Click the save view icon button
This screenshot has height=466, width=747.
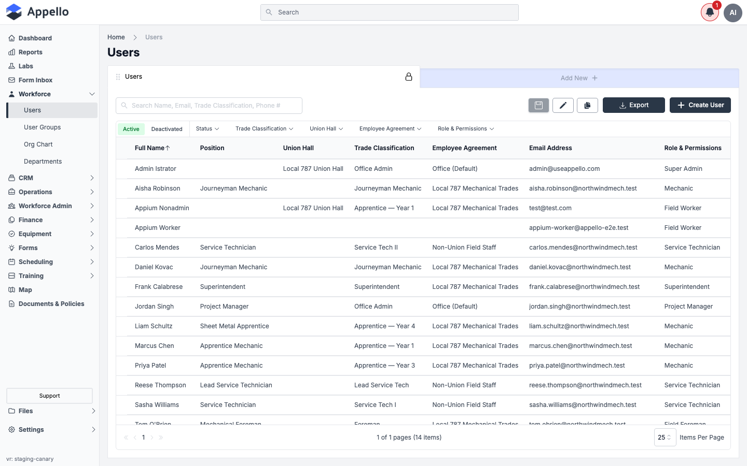(538, 105)
